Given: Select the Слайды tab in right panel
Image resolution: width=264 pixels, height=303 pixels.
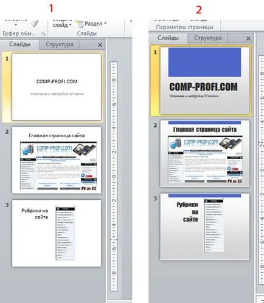Looking at the screenshot, I should (x=168, y=38).
